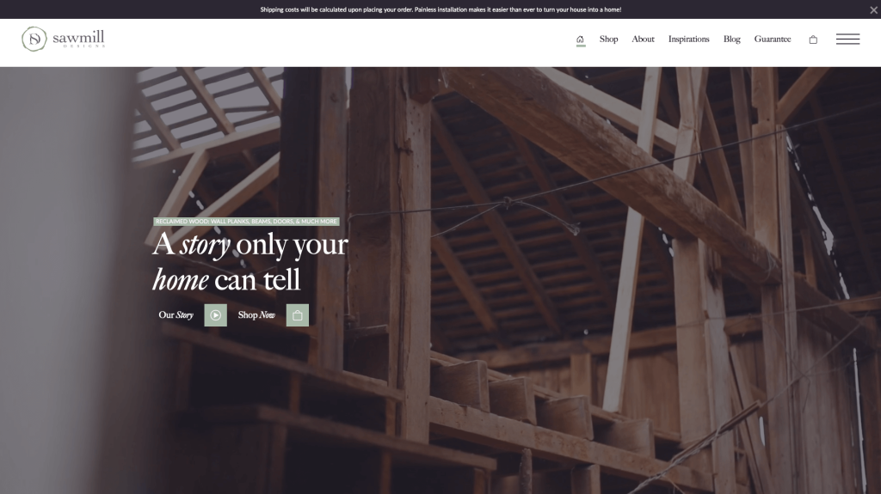Click the green shopping bag button

297,315
